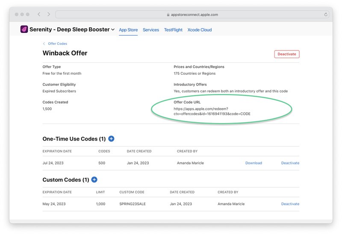Click the SPRING23SALE custom code cell
Viewport: 342px width, 235px height.
coord(133,204)
